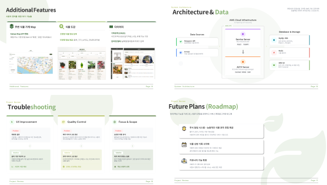
Task: Click the down arrow in the Focus & Scope card
Action: pos(133,146)
